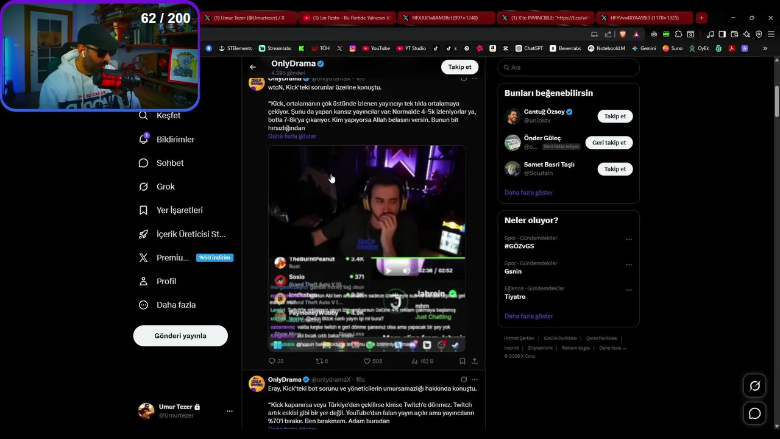The width and height of the screenshot is (780, 439).
Task: Open new tab with plus button
Action: 701,18
